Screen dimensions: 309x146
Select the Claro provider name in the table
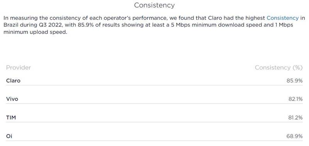pos(13,81)
